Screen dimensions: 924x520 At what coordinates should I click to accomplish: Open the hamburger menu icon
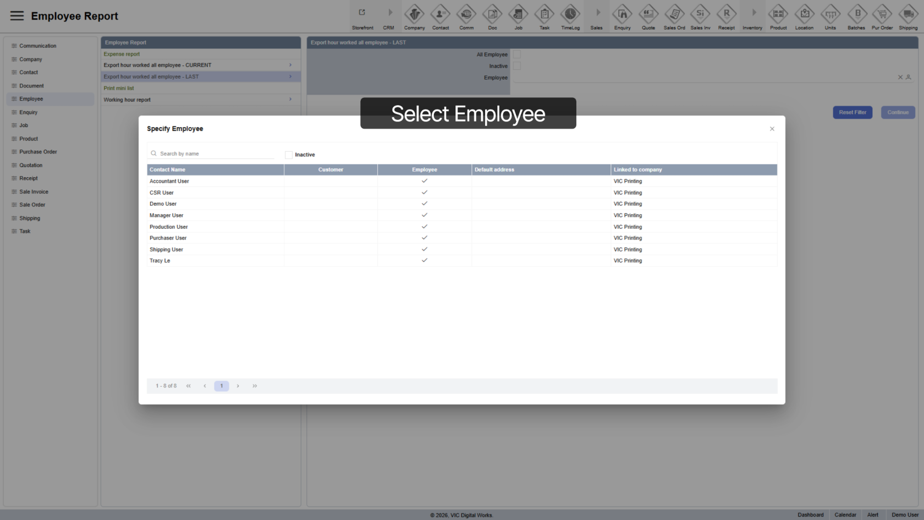17,16
